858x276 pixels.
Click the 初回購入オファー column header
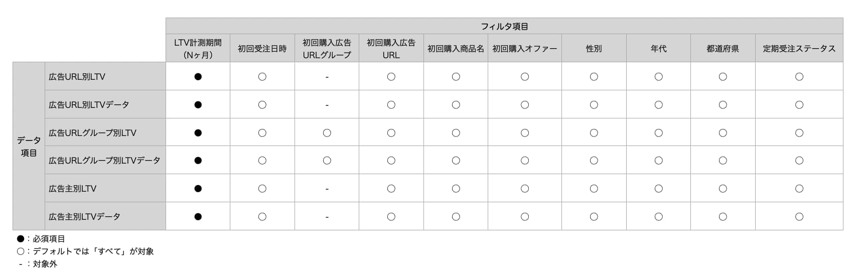(524, 48)
